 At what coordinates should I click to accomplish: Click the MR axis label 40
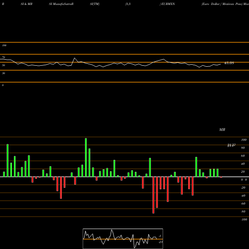243,164
